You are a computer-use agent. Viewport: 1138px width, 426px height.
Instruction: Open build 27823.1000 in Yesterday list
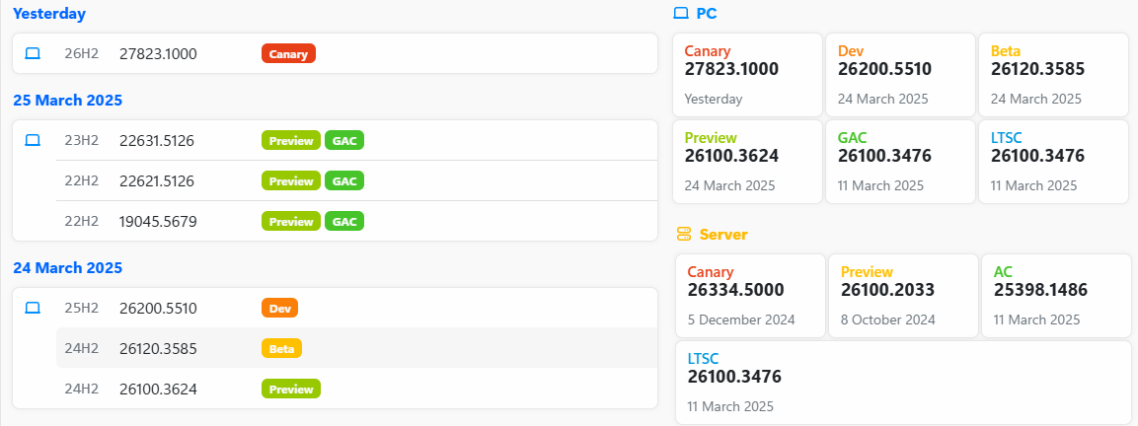point(158,53)
